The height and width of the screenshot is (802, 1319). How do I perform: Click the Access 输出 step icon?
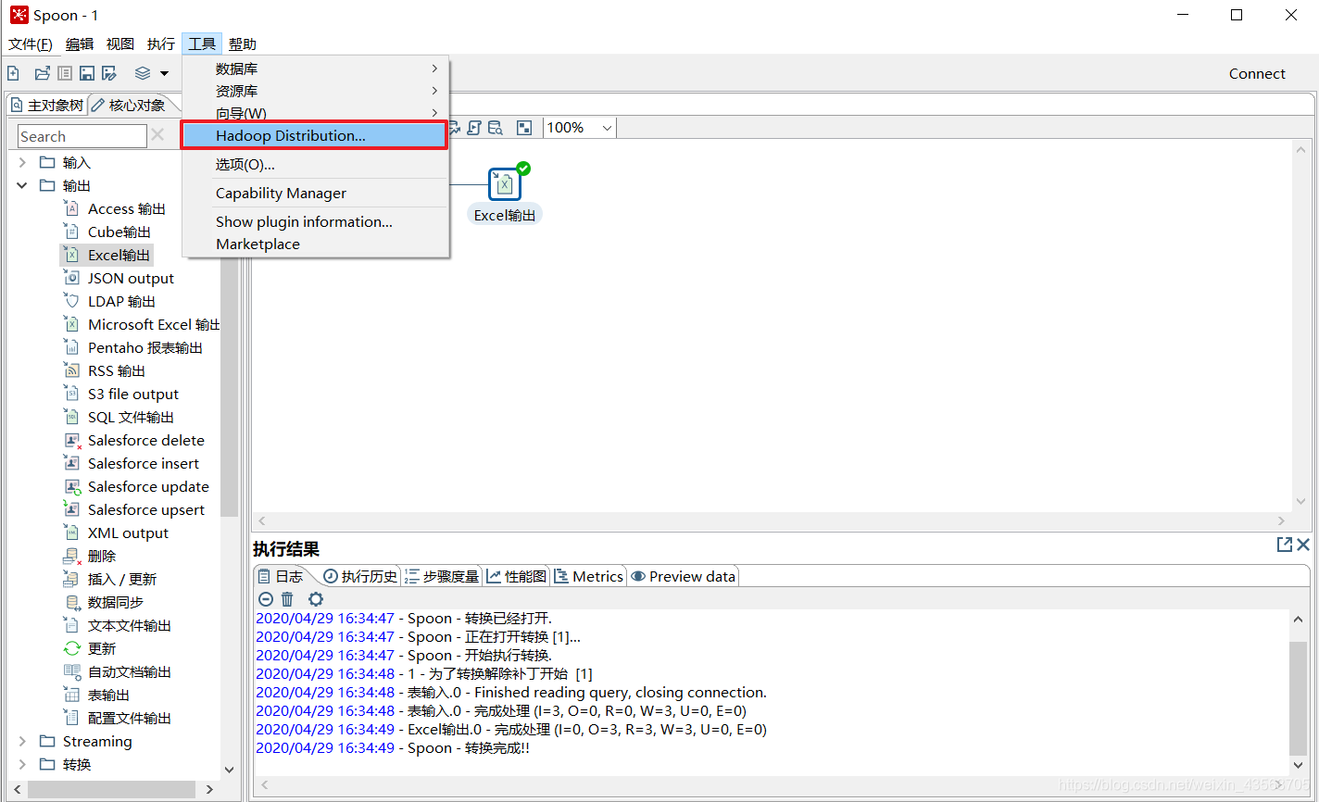tap(71, 208)
